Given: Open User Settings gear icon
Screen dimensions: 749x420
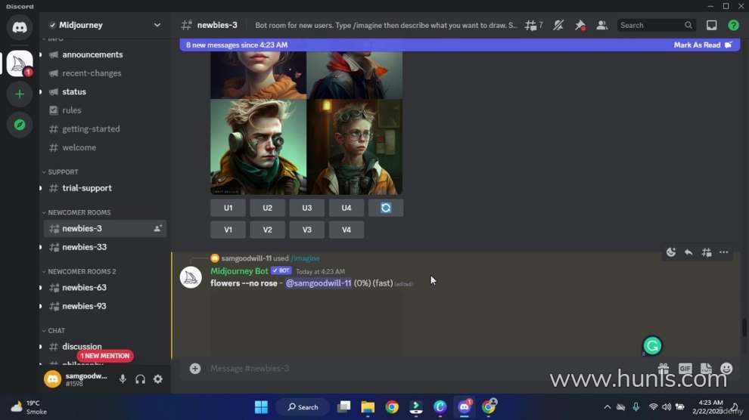Looking at the screenshot, I should 157,379.
